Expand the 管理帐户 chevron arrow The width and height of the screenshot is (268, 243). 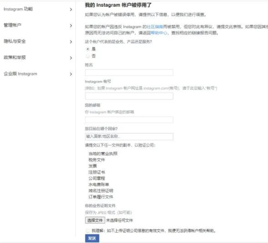pyautogui.click(x=71, y=26)
